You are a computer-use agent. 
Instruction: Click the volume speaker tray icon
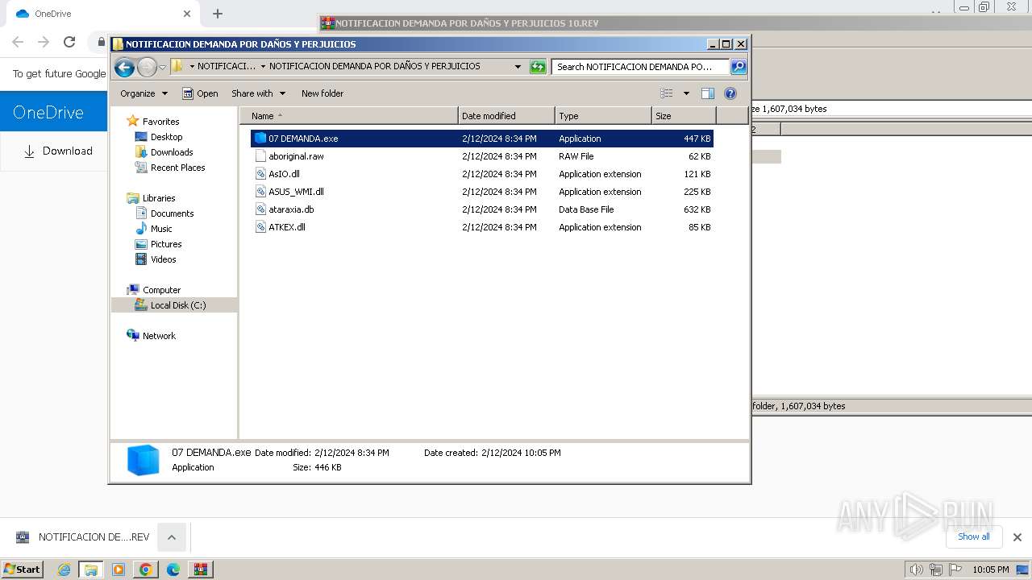tap(916, 570)
